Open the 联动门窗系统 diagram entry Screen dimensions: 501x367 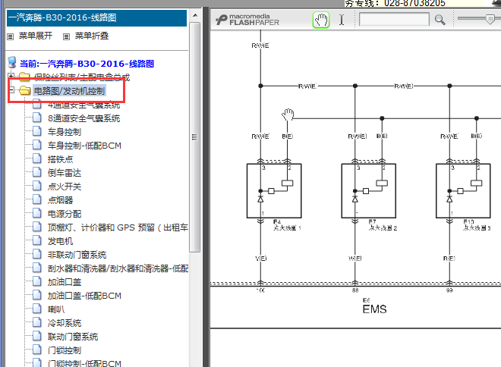pos(73,337)
